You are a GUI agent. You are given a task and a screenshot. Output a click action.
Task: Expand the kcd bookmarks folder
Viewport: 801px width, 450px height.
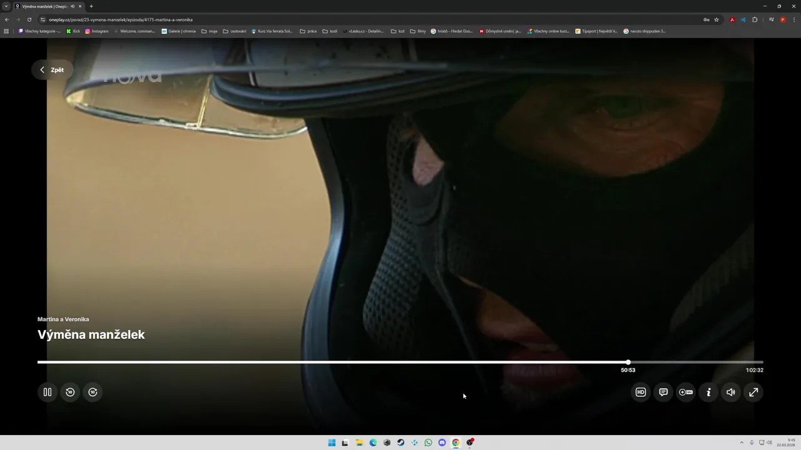pos(398,31)
